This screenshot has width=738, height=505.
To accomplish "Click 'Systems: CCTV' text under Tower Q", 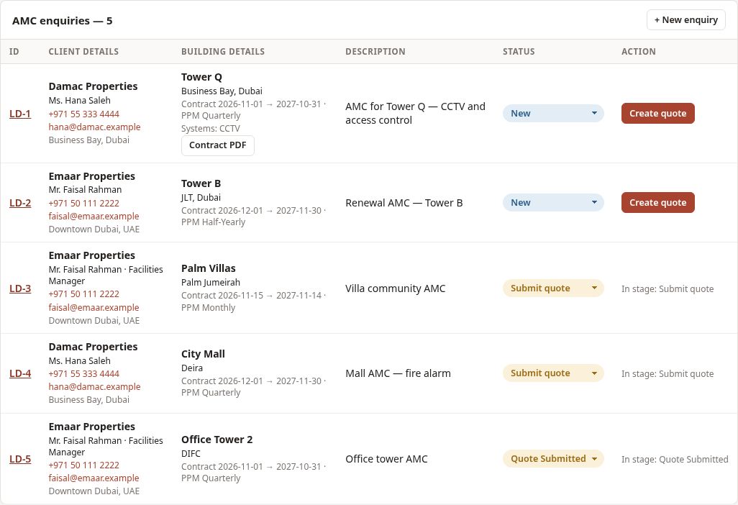I will pos(211,129).
